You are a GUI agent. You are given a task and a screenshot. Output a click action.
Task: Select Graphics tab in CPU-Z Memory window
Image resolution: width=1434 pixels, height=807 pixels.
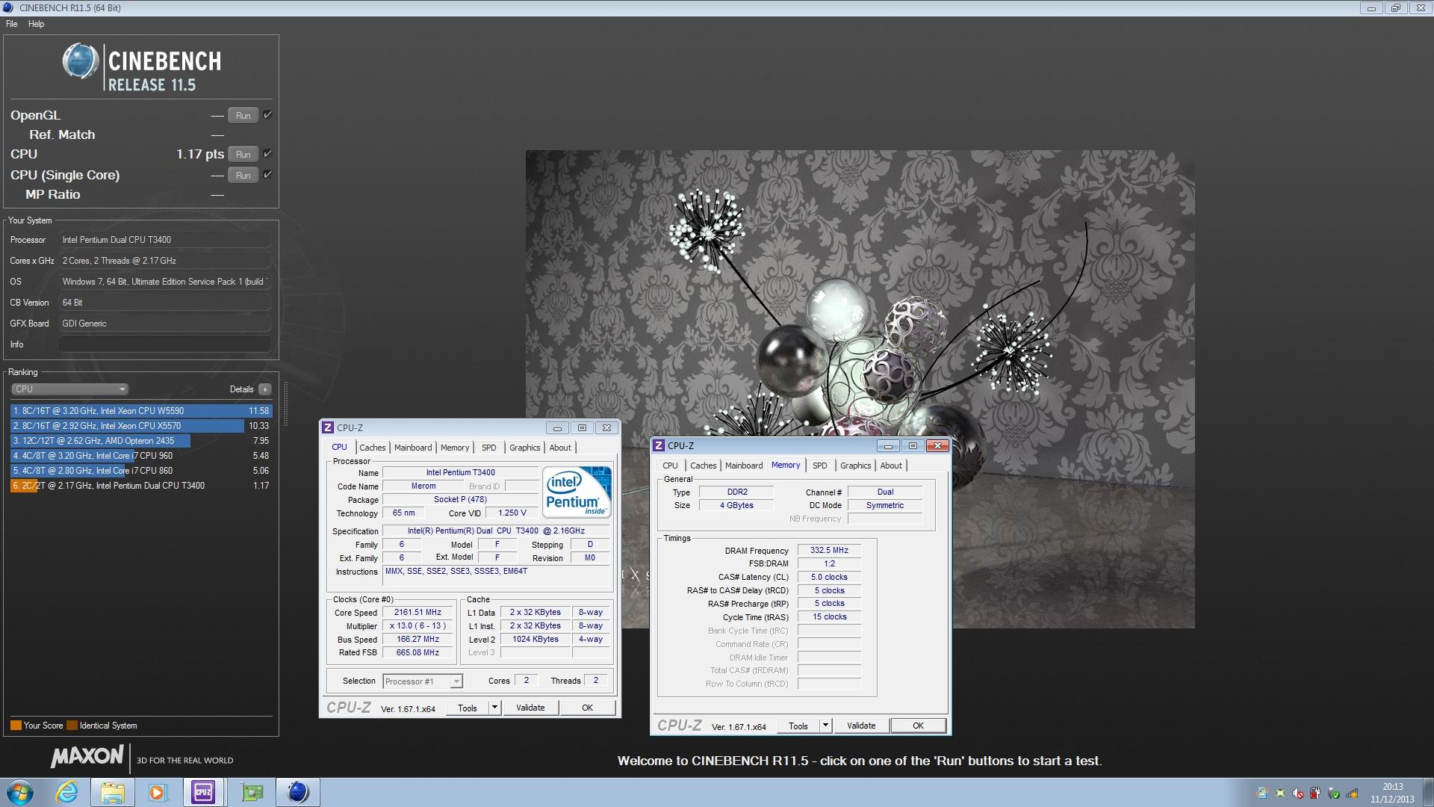click(x=855, y=466)
